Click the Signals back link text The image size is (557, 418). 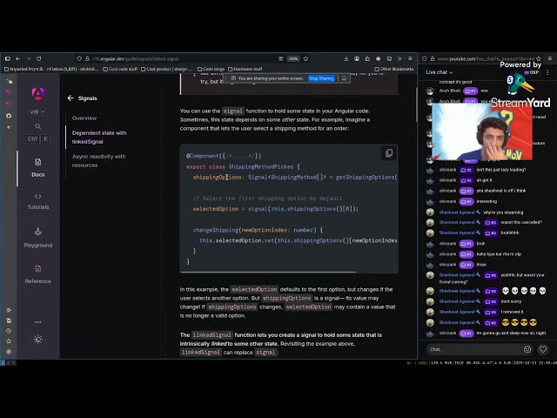pyautogui.click(x=87, y=98)
